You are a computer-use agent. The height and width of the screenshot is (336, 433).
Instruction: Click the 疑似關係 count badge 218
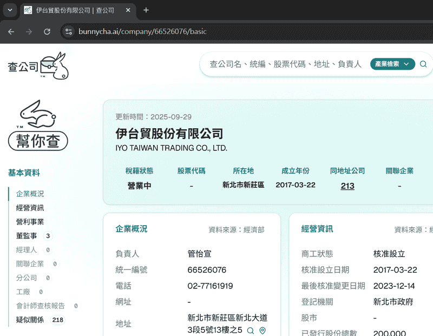58,320
